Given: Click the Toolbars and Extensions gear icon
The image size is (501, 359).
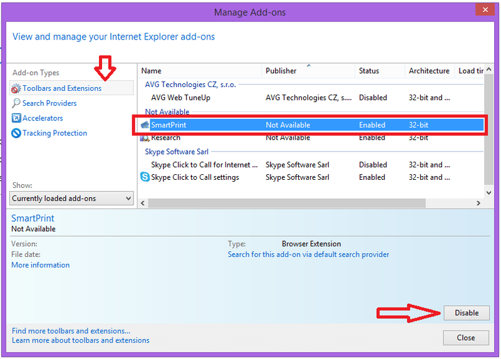Looking at the screenshot, I should (16, 88).
